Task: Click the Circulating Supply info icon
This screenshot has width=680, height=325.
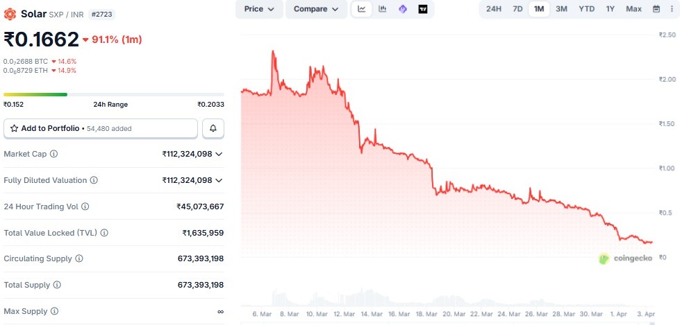Action: click(79, 258)
